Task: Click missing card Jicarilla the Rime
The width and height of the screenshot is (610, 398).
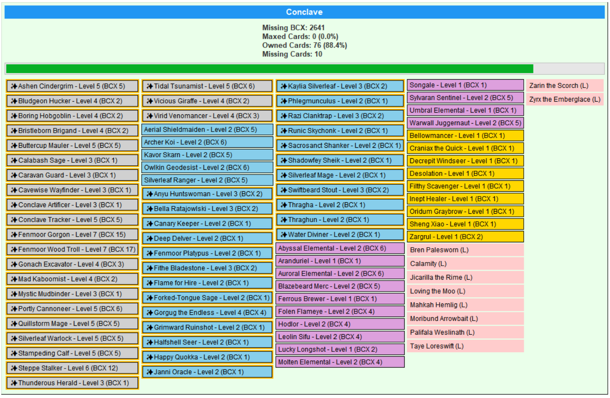Action: [466, 278]
